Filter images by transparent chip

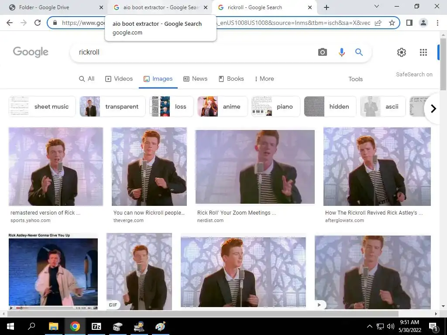(113, 106)
